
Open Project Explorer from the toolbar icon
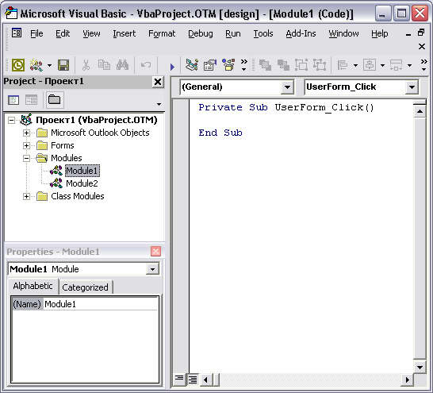click(192, 65)
